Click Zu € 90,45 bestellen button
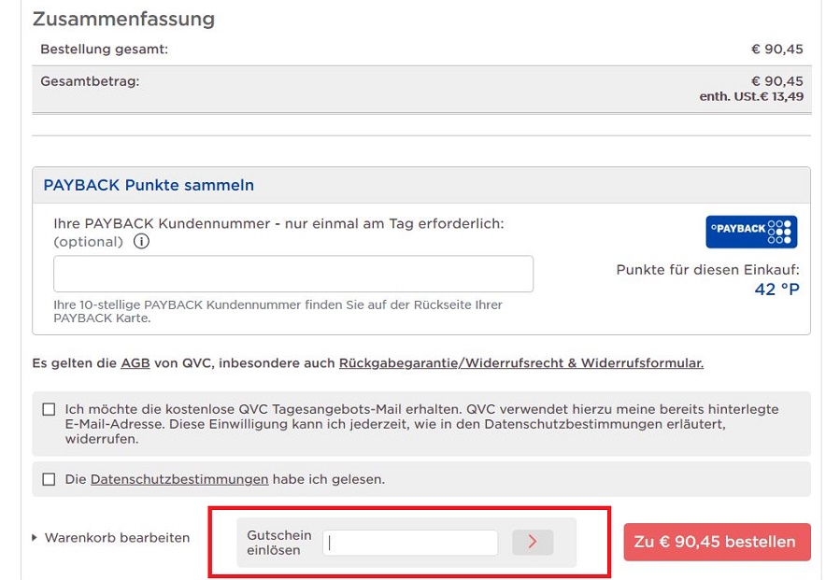 (717, 542)
